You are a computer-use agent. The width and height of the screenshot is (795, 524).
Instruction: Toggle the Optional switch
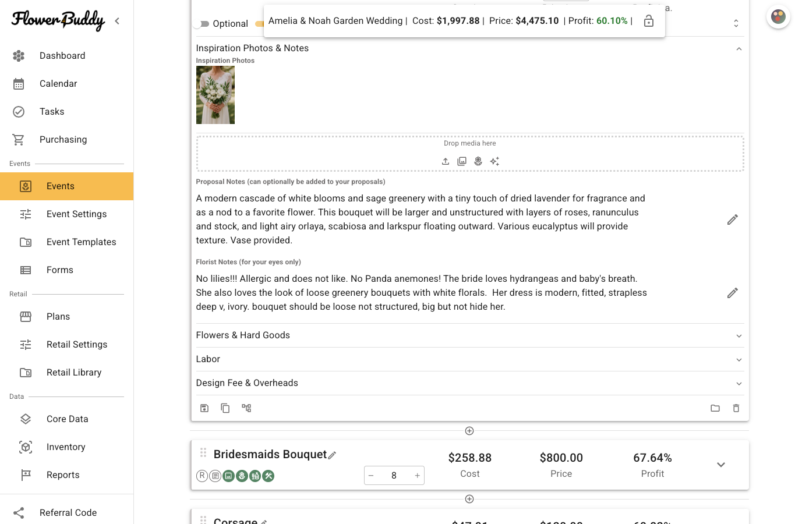(201, 24)
